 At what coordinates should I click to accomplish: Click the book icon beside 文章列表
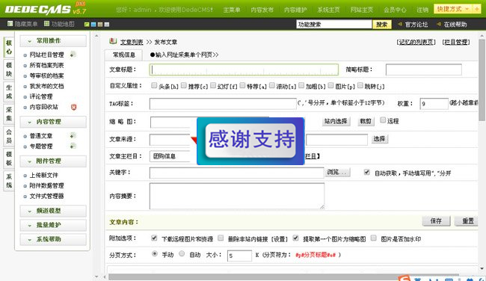113,41
